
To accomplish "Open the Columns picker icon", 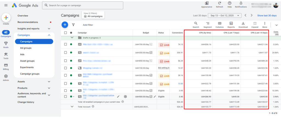I will coord(220,23).
